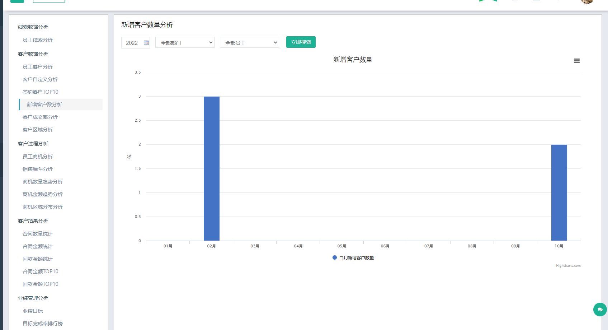Open 签约客户TOP10 analysis page
The image size is (608, 330).
(40, 92)
